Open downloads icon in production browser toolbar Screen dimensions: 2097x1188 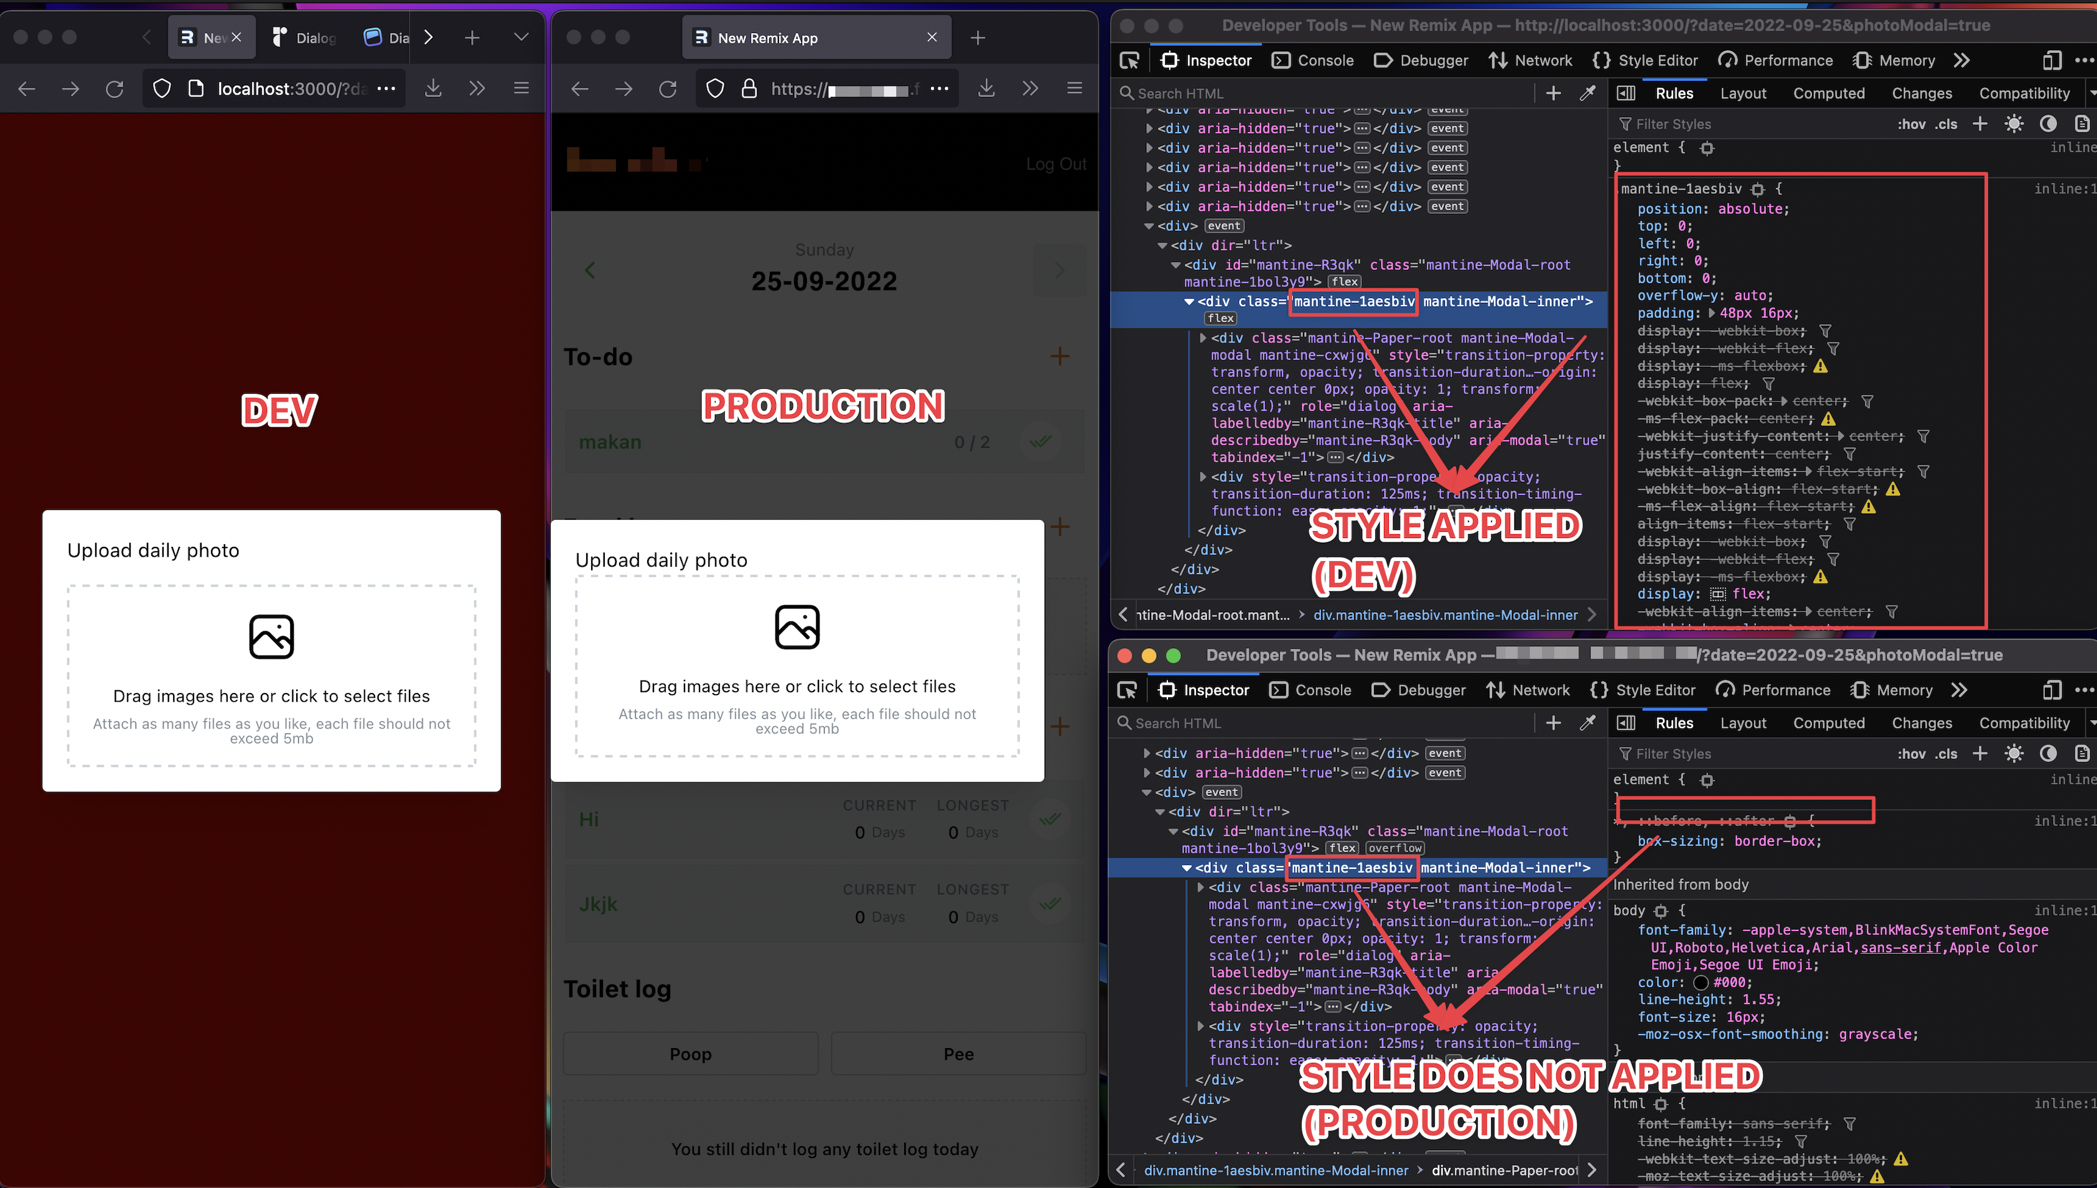click(986, 88)
